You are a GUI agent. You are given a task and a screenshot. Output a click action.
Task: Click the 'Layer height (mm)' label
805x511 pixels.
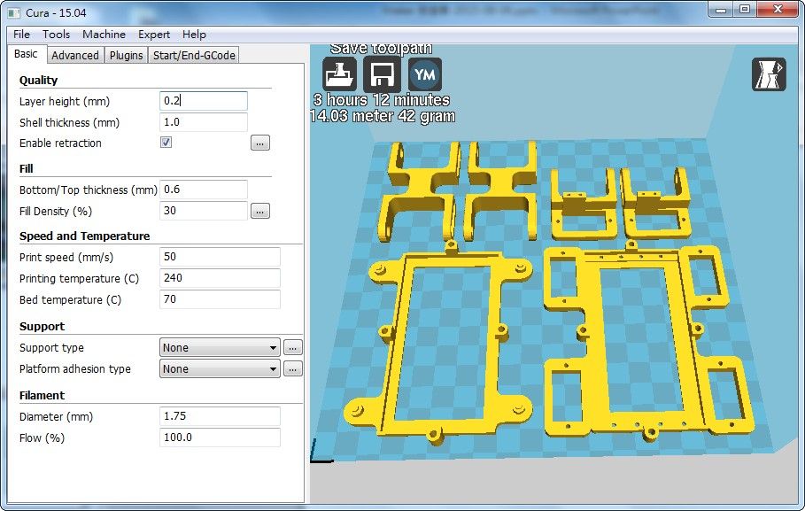pos(65,101)
